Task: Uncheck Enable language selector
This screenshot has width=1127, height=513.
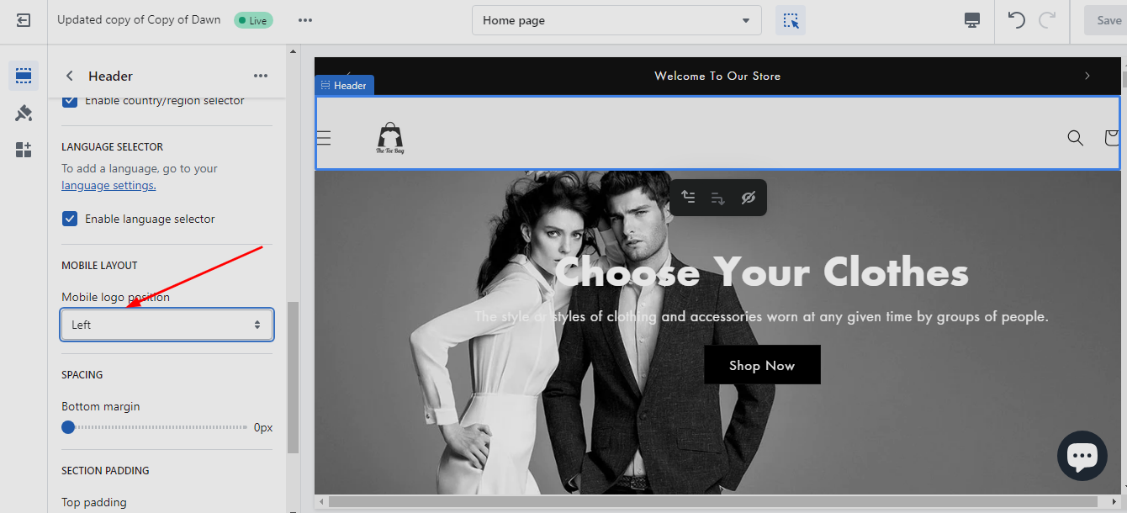Action: point(71,219)
